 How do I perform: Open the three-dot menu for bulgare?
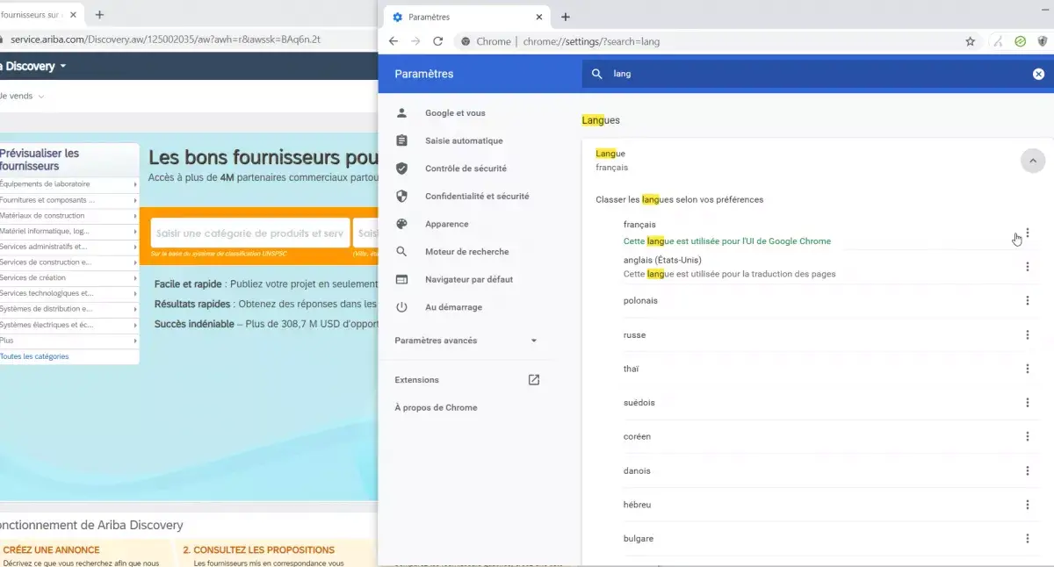[1028, 539]
